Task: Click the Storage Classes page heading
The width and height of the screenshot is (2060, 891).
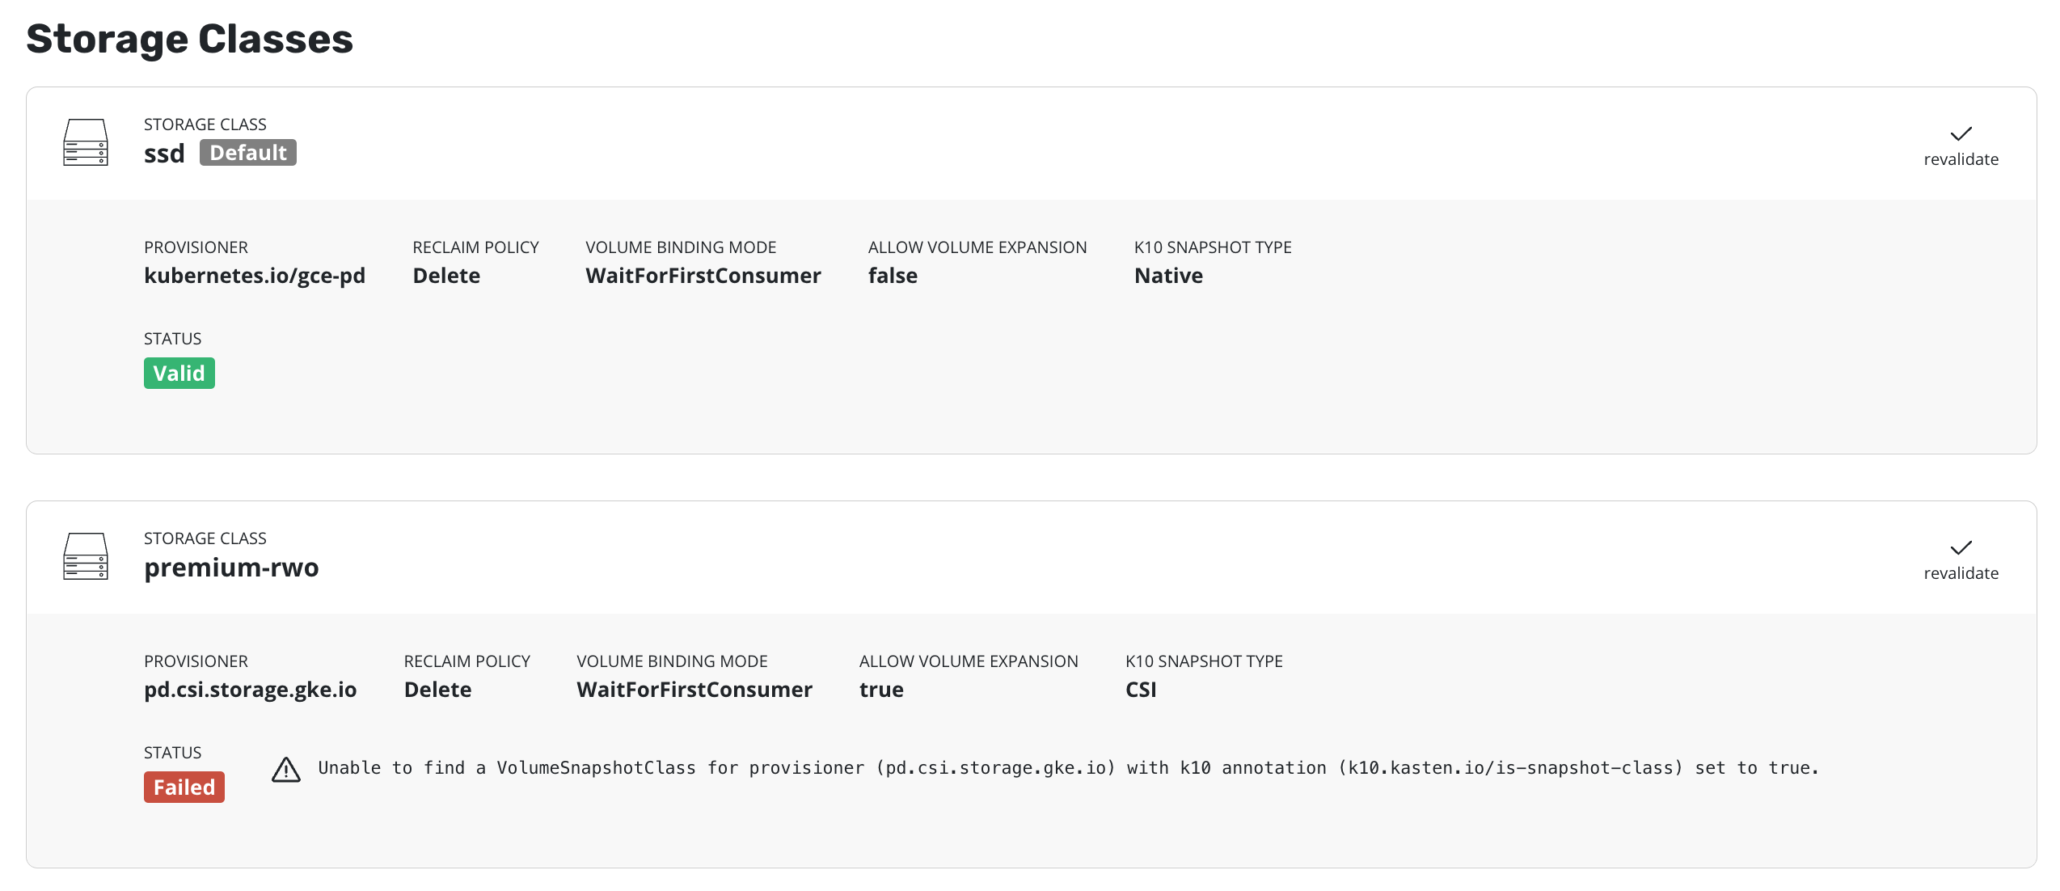Action: coord(189,39)
